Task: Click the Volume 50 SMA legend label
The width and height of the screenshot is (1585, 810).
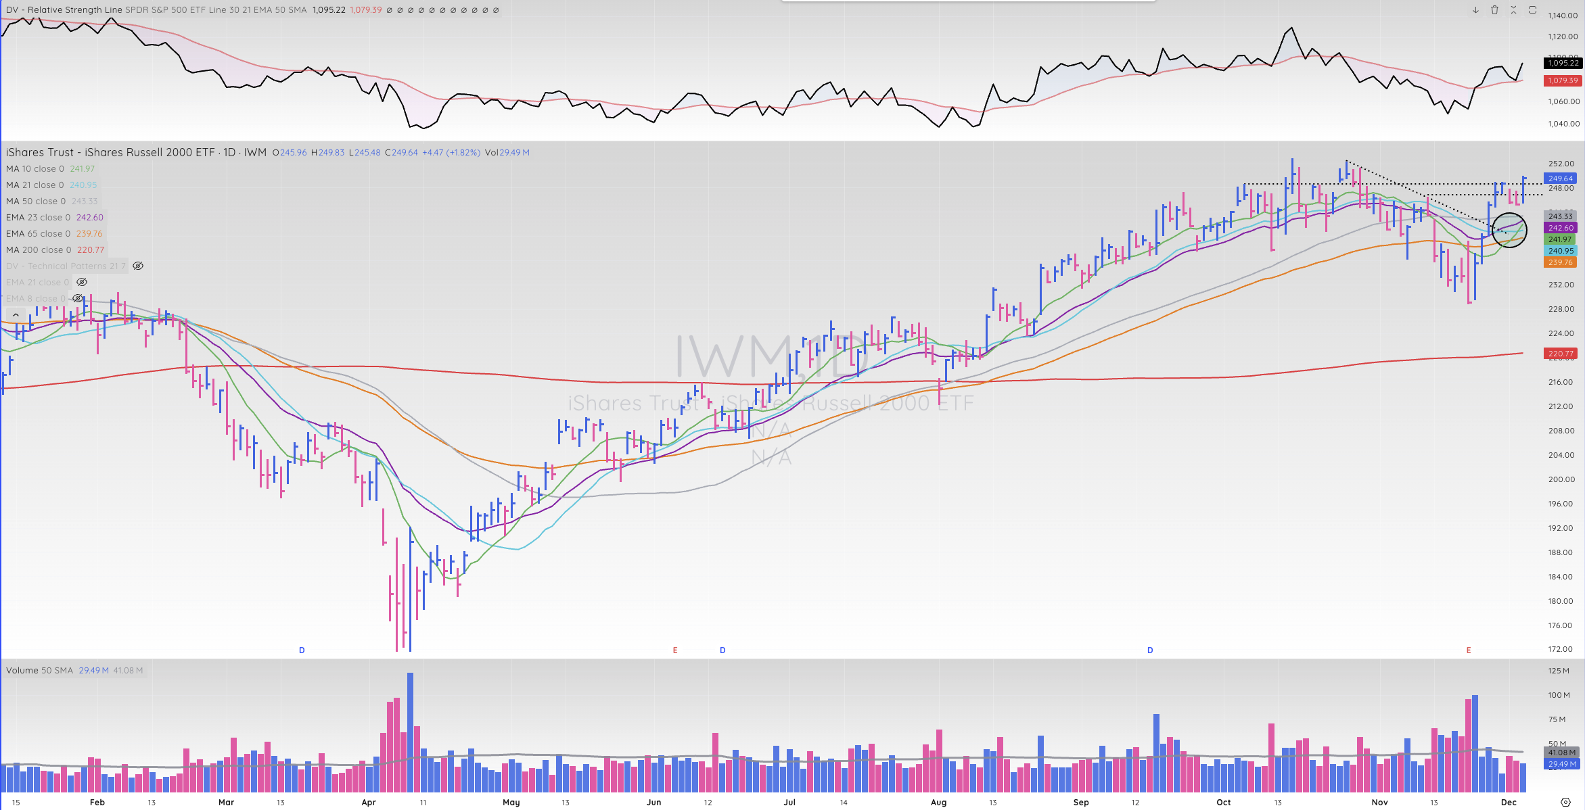Action: coord(39,670)
